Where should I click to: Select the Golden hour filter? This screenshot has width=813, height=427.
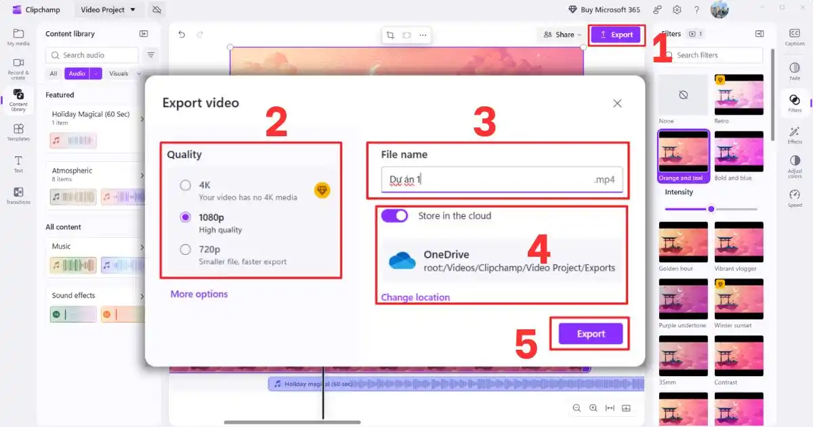pyautogui.click(x=684, y=243)
